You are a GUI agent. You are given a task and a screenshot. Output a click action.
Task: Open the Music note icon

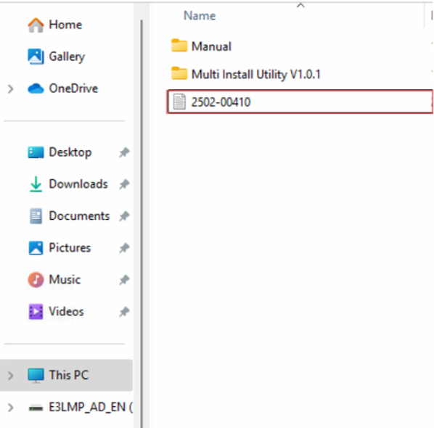click(x=36, y=280)
